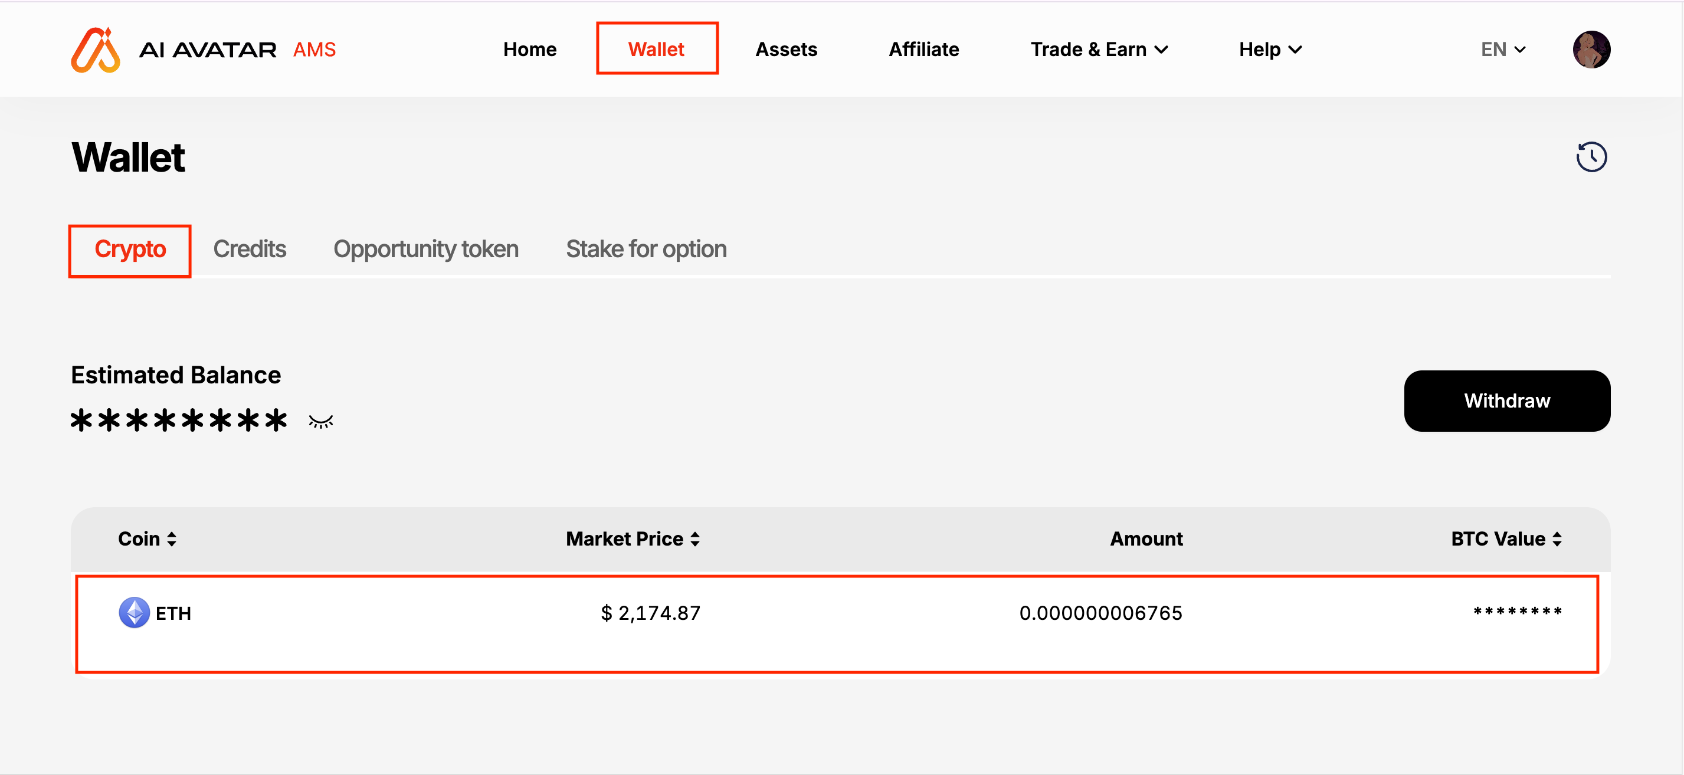Select the Stake for option tab
1684x775 pixels.
pos(646,249)
